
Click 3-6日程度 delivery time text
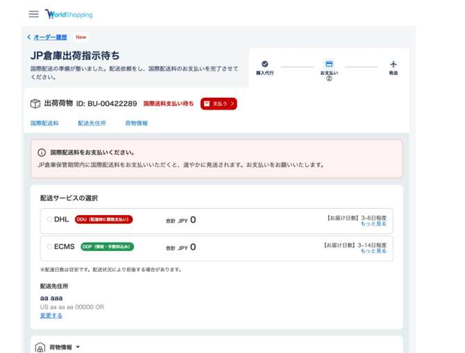373,218
